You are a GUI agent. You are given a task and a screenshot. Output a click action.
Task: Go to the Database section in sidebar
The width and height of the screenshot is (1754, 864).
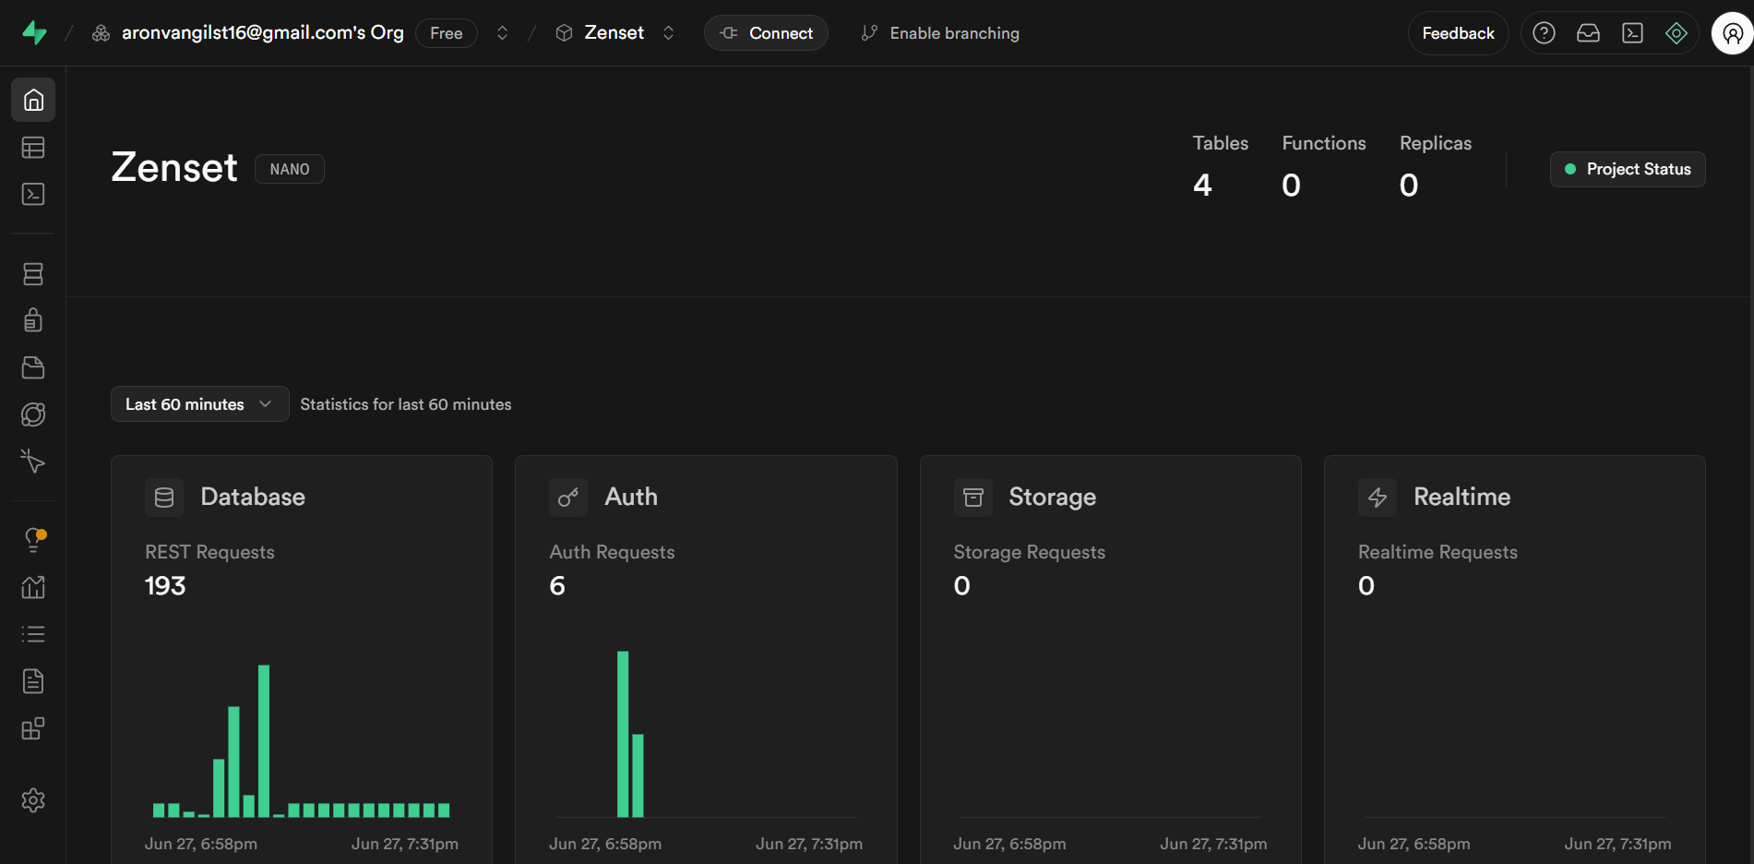(x=33, y=274)
